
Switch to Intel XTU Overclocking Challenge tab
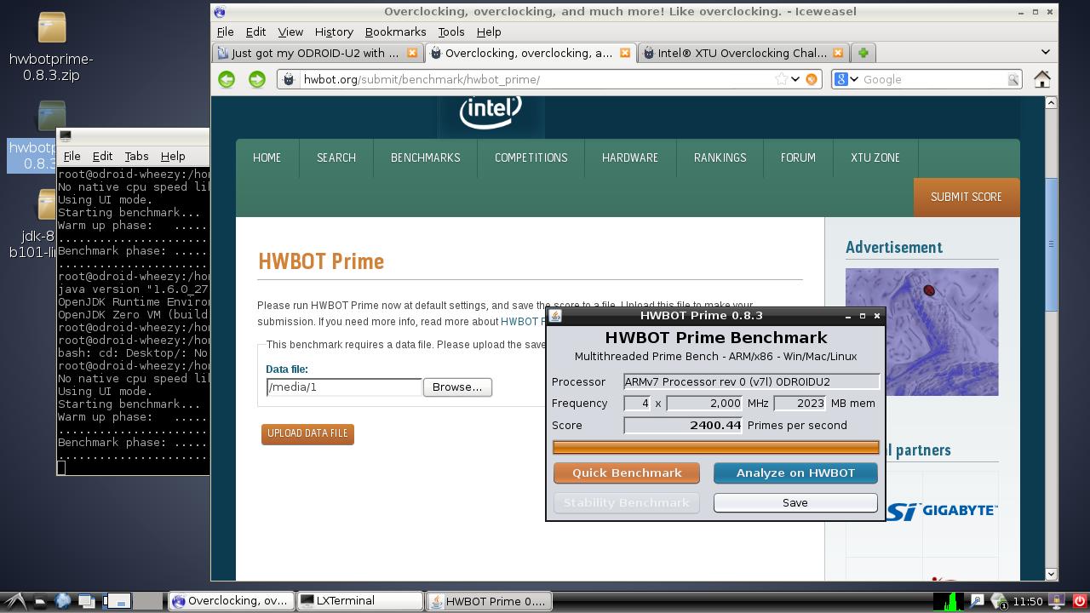(744, 53)
